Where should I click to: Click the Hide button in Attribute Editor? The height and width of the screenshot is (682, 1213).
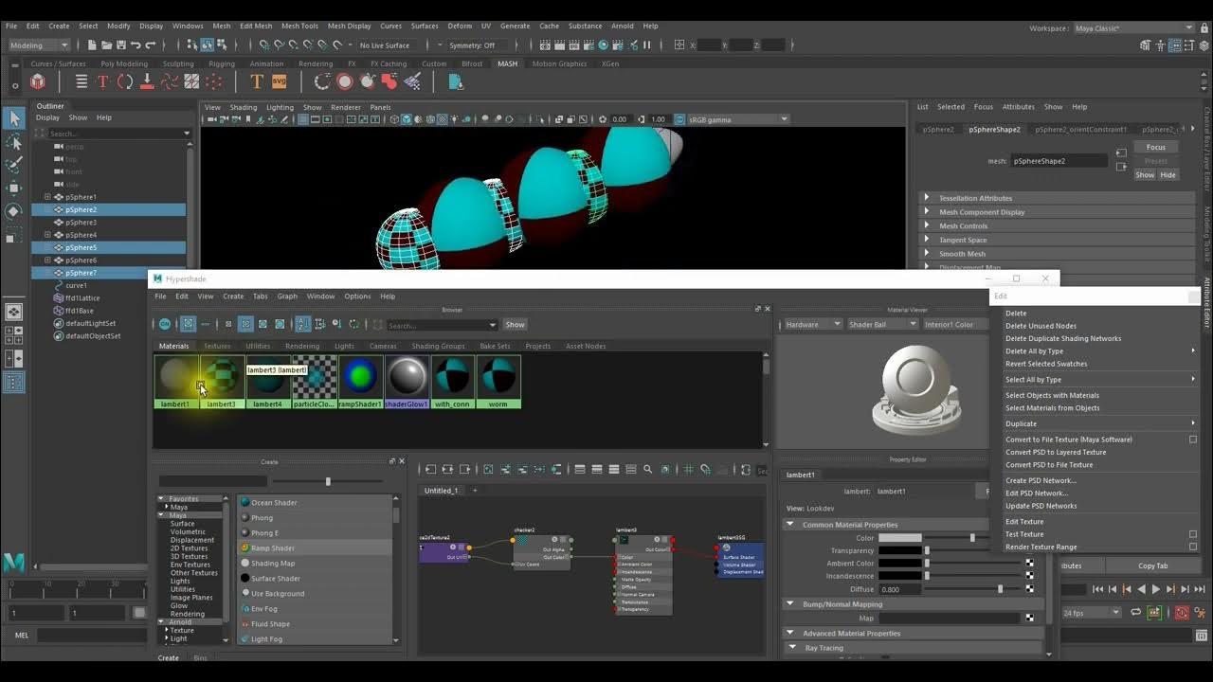pos(1168,175)
